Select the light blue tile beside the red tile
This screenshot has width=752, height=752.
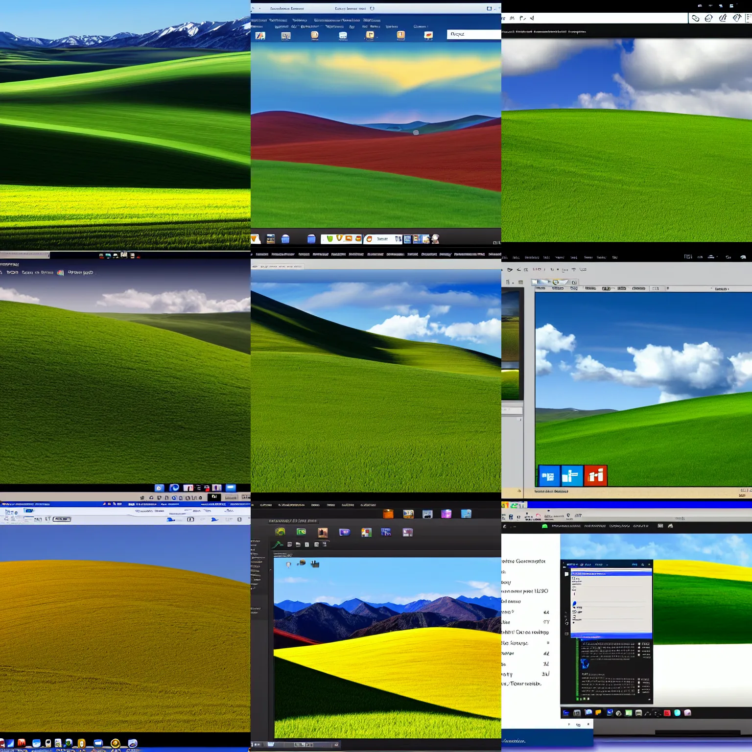click(572, 476)
